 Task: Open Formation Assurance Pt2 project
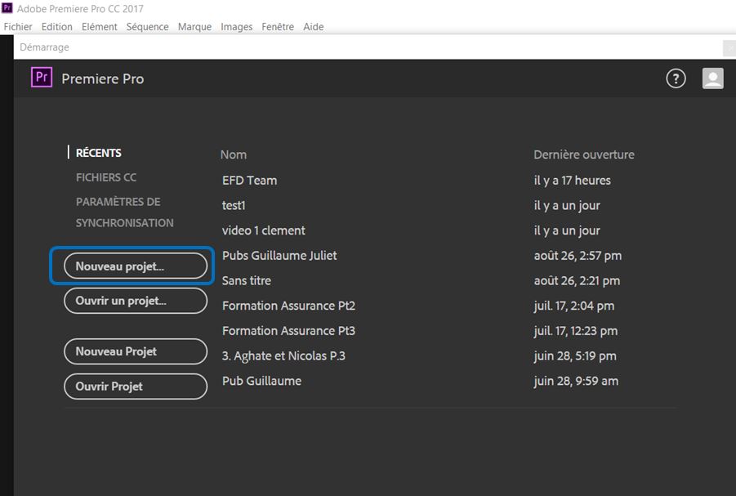pos(288,306)
